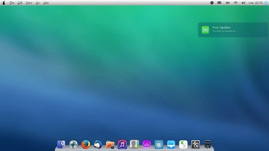The height and width of the screenshot is (151, 269).
Task: Open the View menu in menu bar
Action: [x=29, y=3]
